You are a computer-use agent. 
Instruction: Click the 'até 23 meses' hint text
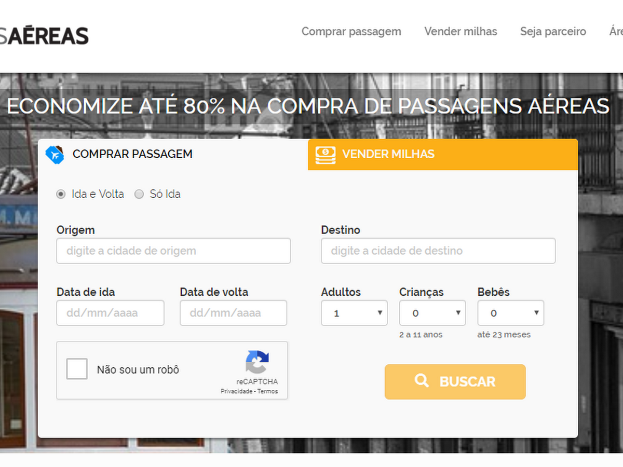(504, 335)
